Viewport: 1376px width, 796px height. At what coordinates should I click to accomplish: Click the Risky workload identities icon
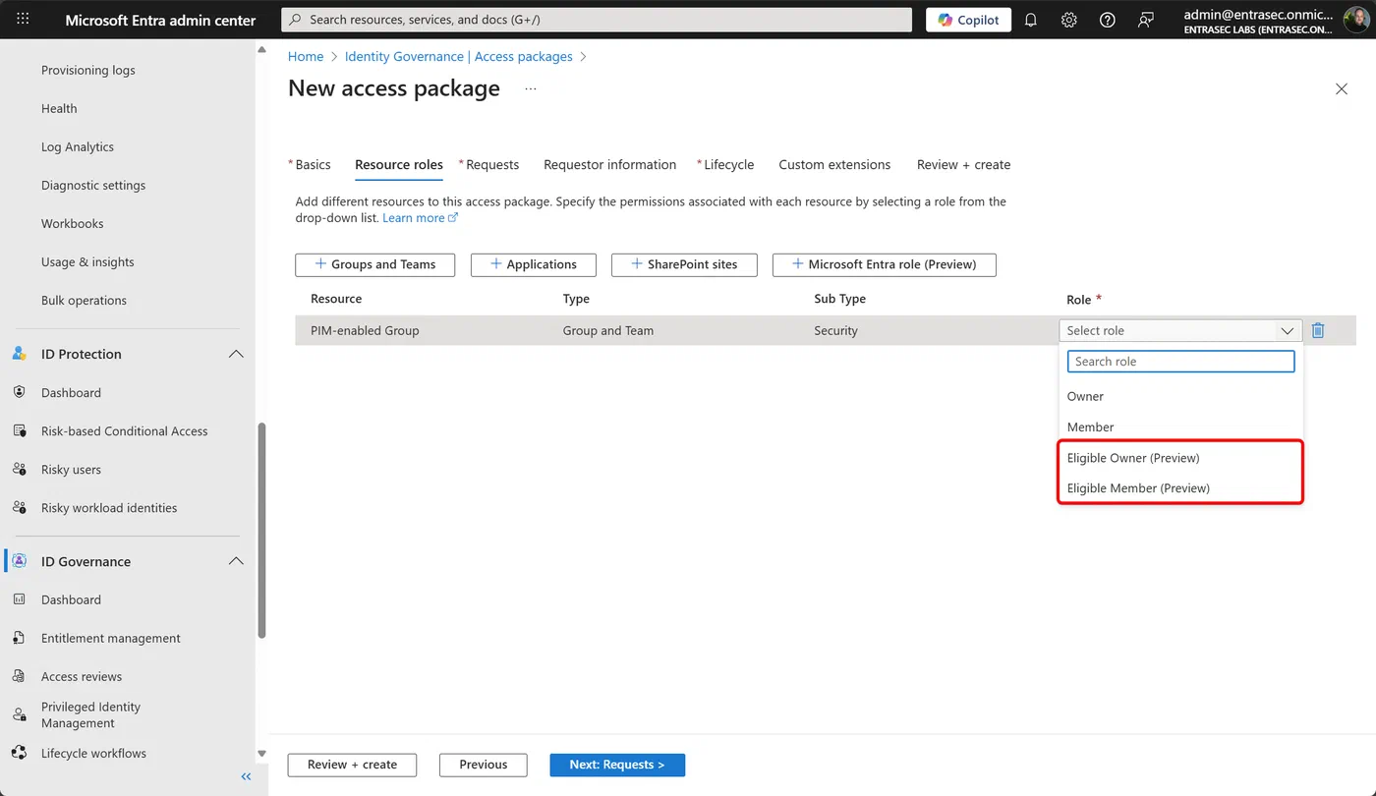(20, 507)
